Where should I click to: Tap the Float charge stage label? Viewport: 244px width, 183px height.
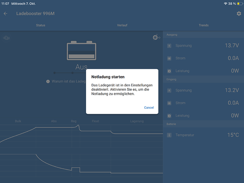[95, 121]
